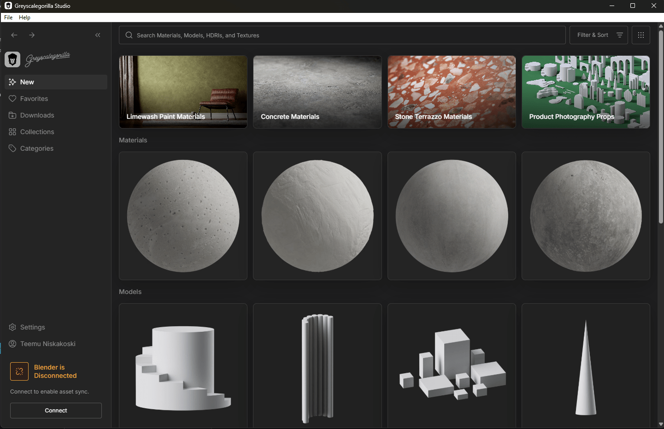Focus the Search Materials input field
The image size is (664, 429).
coord(342,35)
